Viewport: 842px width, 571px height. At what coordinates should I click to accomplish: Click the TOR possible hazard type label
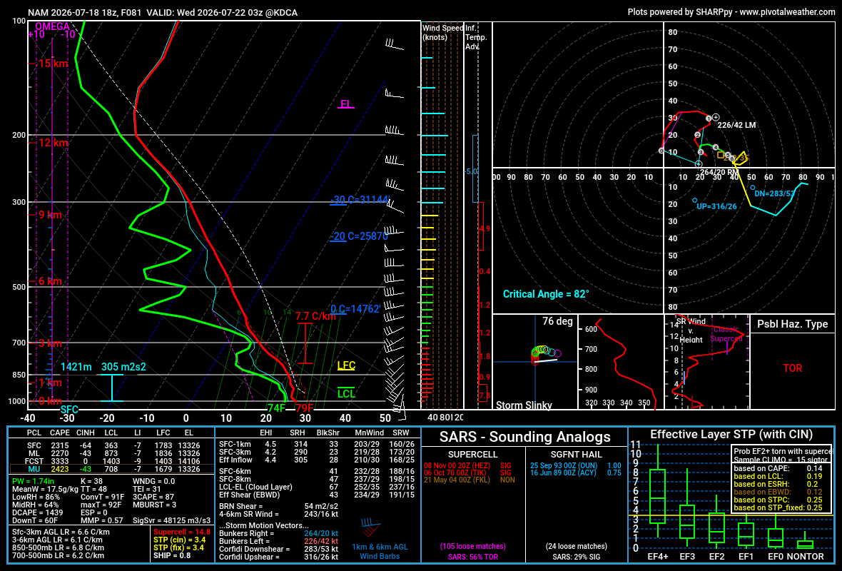click(x=793, y=368)
